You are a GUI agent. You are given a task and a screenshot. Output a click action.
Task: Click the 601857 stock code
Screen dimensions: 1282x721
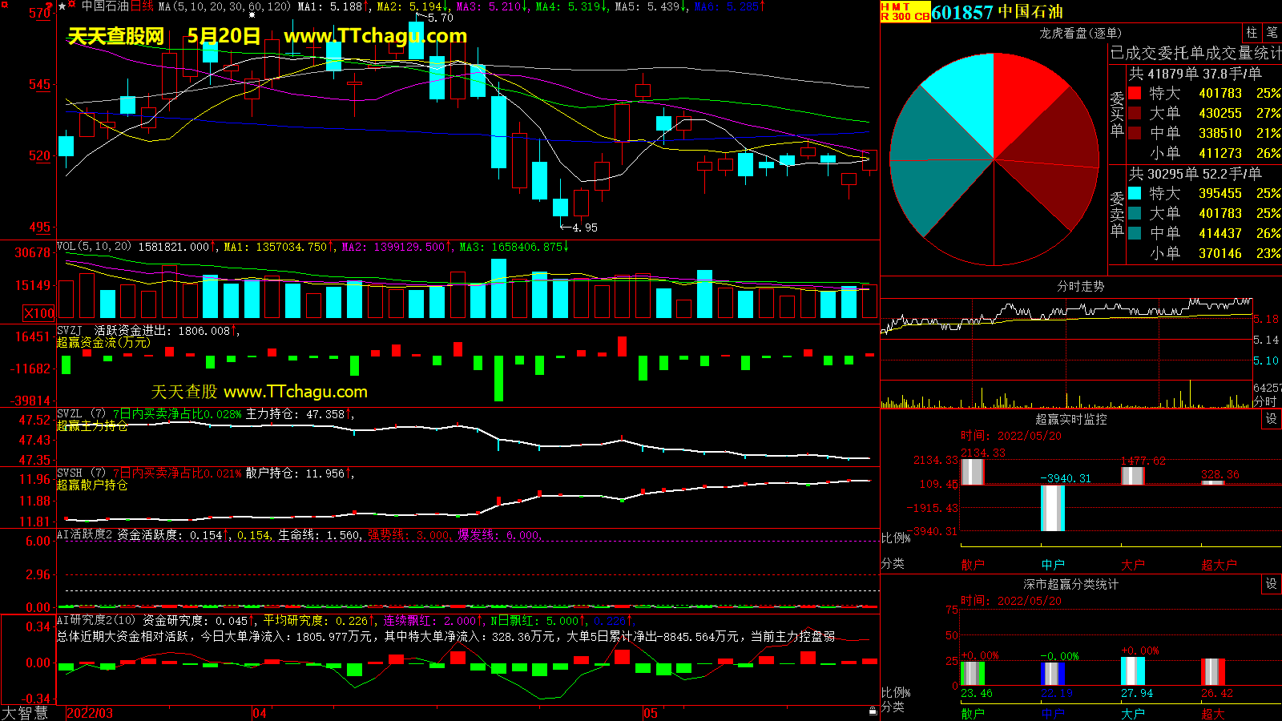coord(961,12)
